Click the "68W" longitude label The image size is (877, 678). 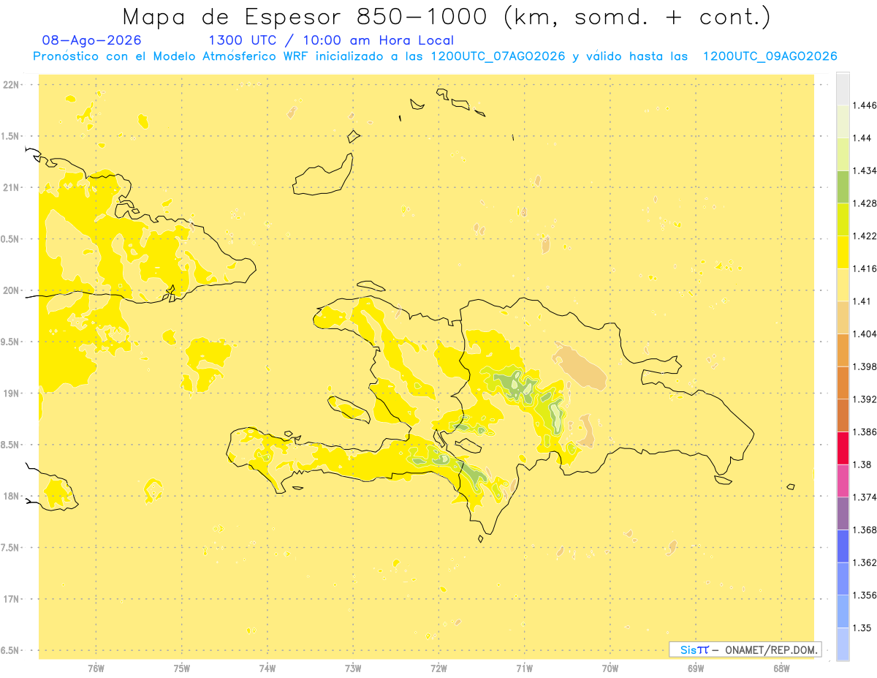[781, 668]
